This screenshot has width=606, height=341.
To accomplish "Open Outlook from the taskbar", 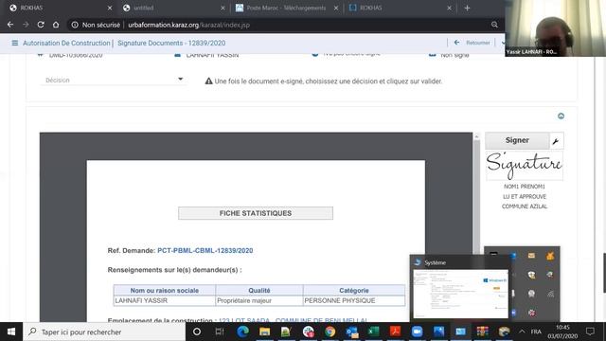I will (x=351, y=332).
